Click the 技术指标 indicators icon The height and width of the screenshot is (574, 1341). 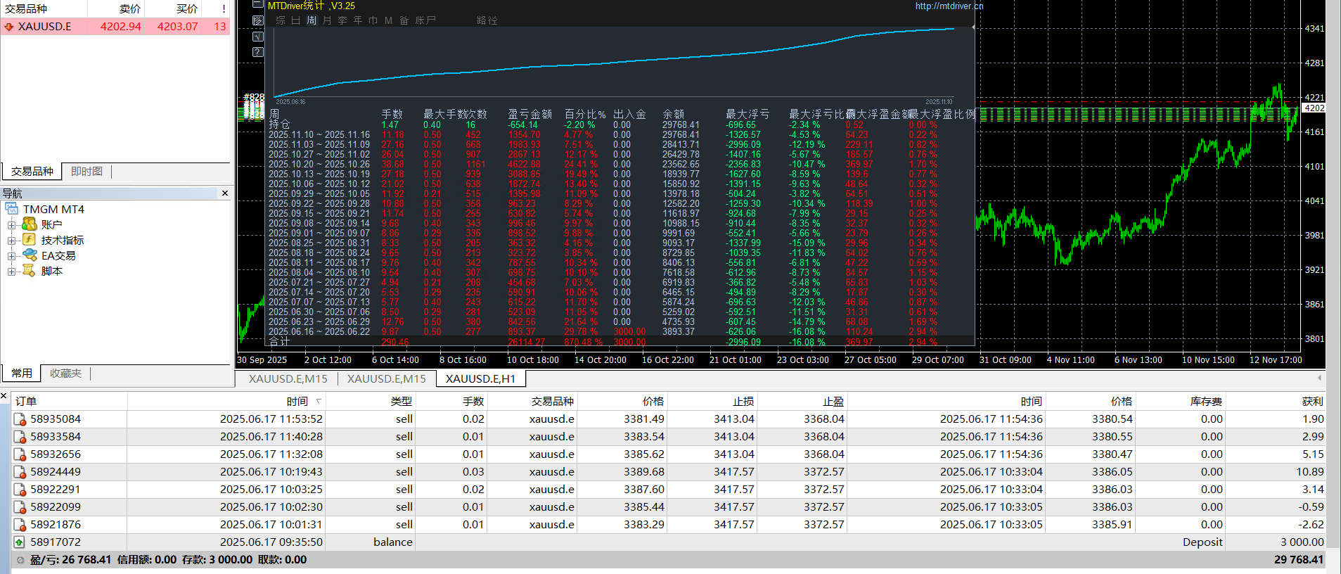tap(29, 240)
